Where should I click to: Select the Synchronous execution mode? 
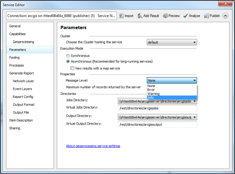pos(68,56)
